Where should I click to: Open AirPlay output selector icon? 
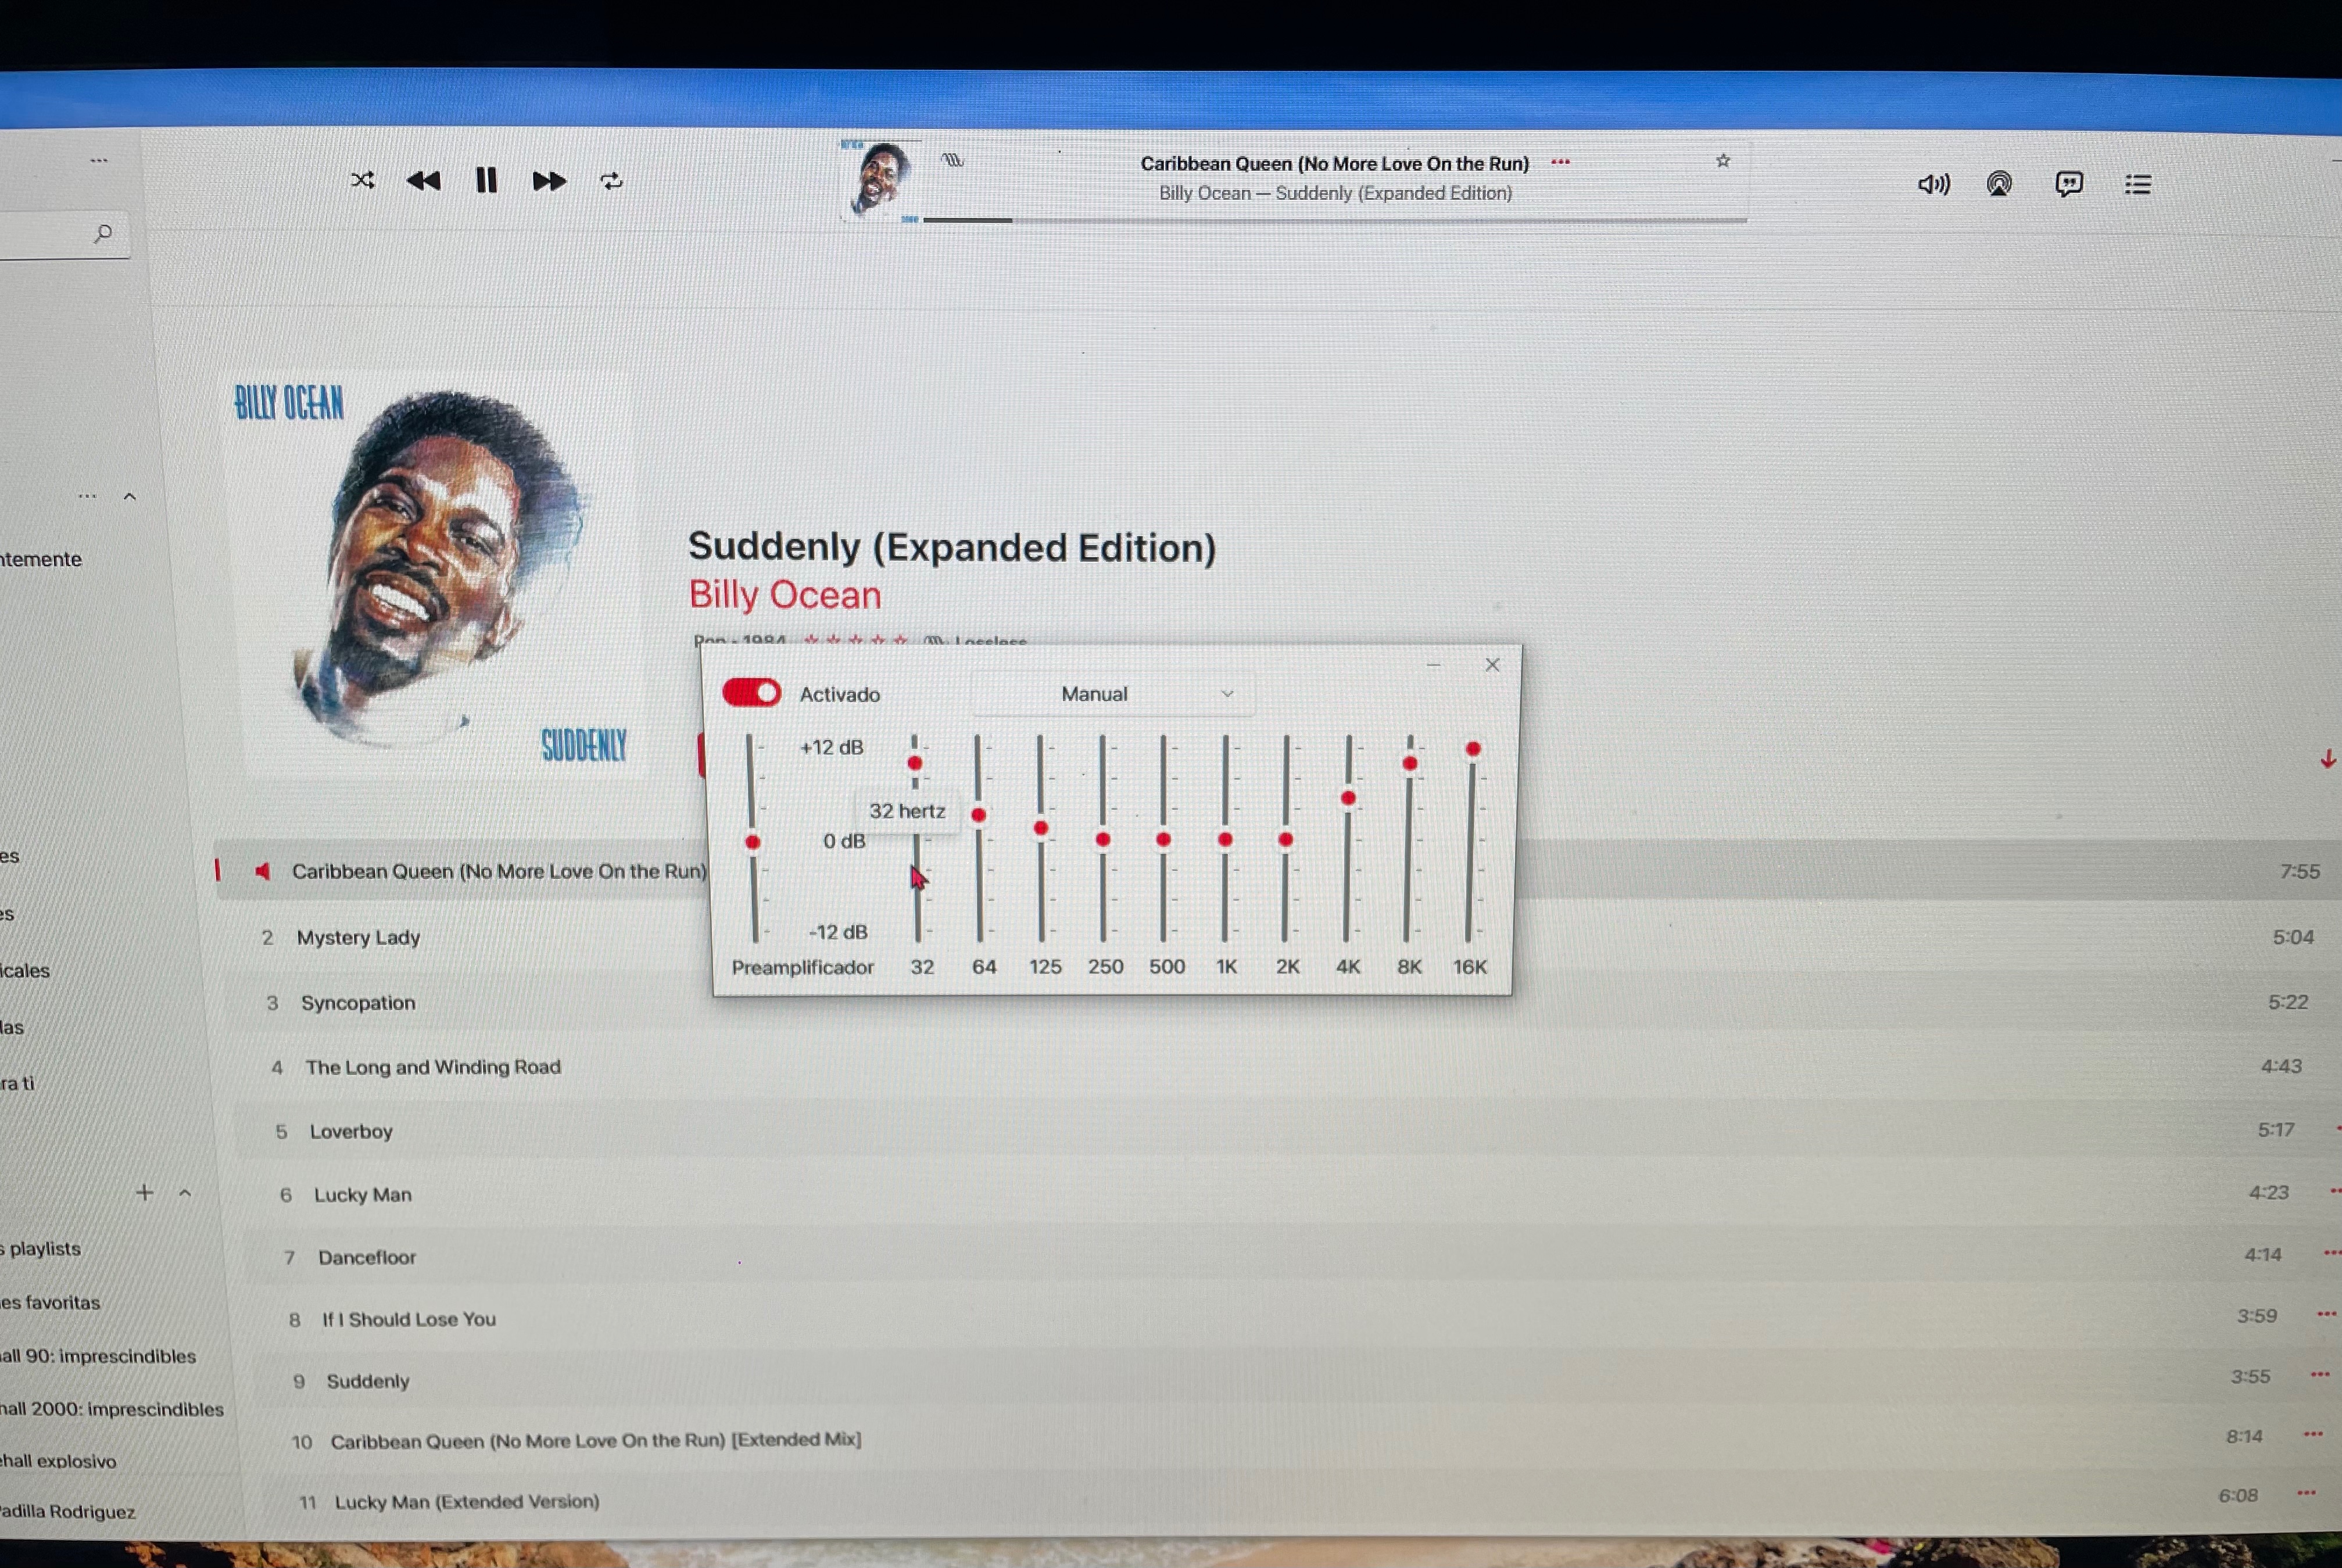pyautogui.click(x=1999, y=184)
